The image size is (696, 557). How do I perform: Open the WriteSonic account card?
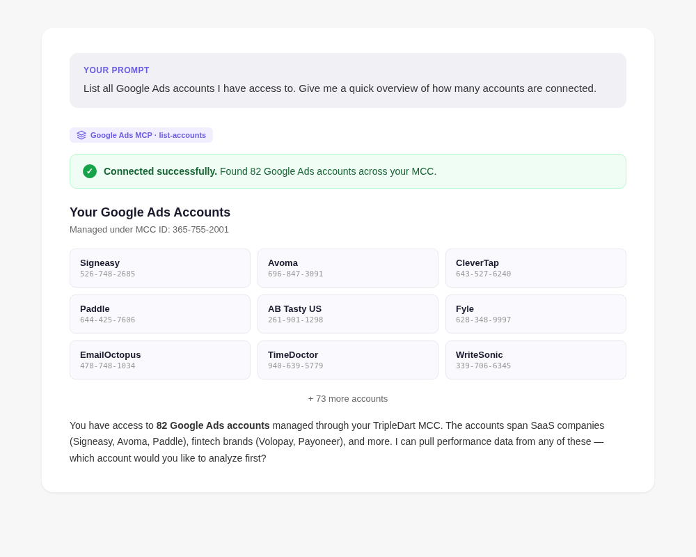click(536, 360)
